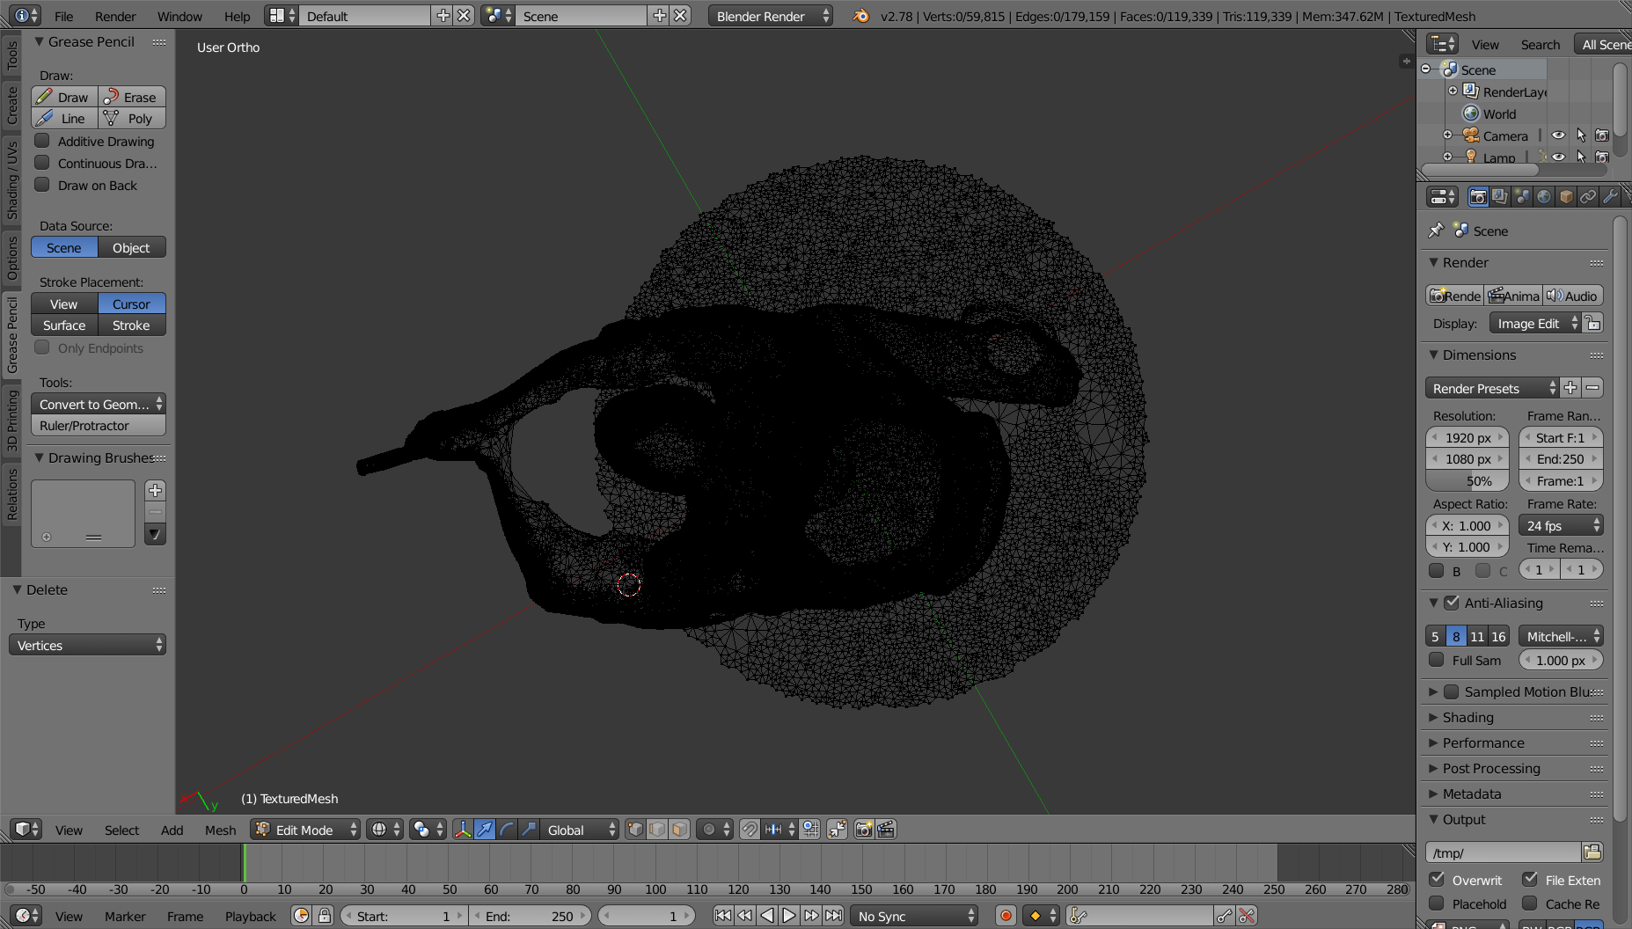Click Render button in Render panel
Viewport: 1632px width, 929px height.
[x=1455, y=296]
